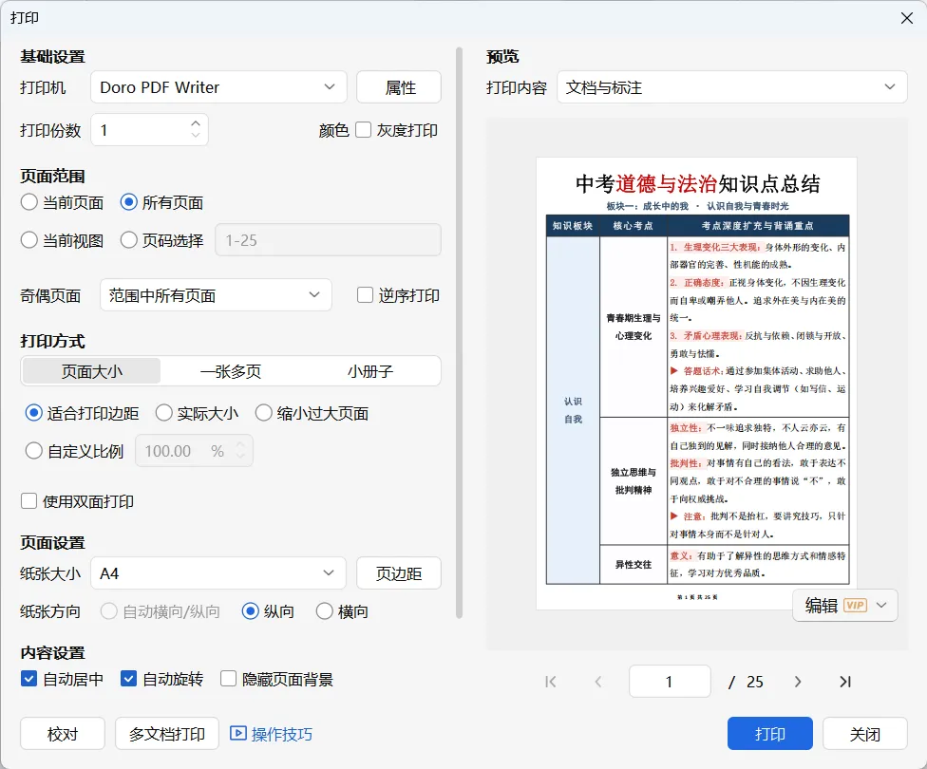Uncheck 自动旋转 checkbox
This screenshot has height=769, width=927.
click(x=128, y=679)
